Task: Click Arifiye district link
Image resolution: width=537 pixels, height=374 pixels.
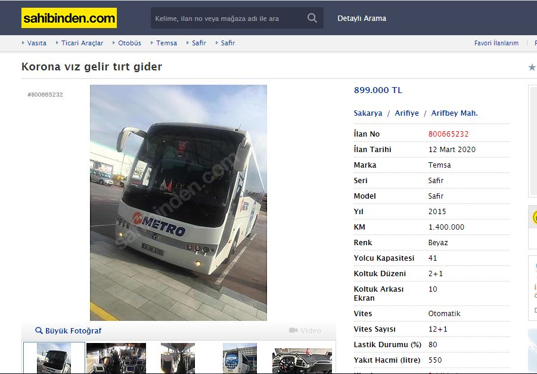Action: point(406,113)
